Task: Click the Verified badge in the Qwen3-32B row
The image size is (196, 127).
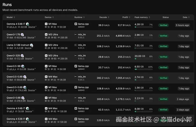Action: tap(163, 57)
